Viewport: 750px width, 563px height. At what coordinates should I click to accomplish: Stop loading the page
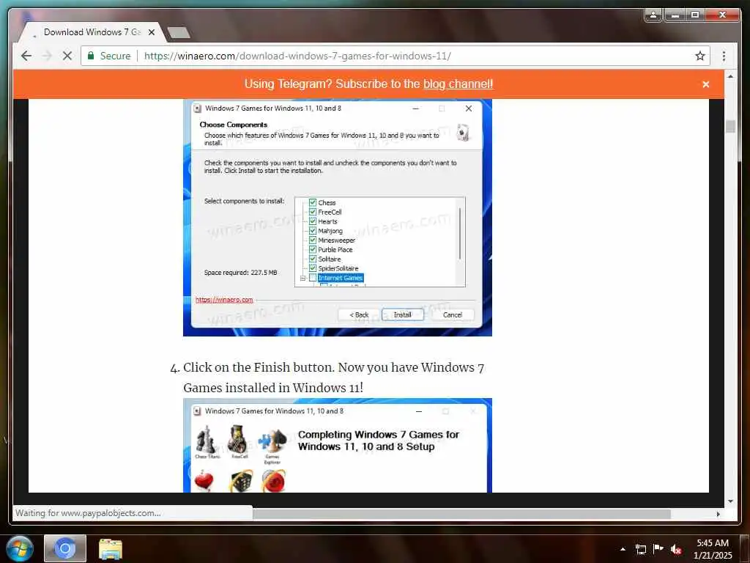coord(67,56)
